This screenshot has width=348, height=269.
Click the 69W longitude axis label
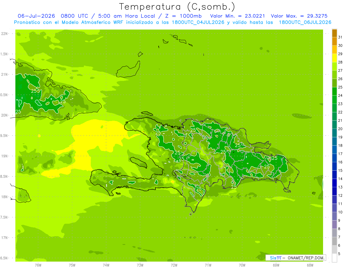point(276,265)
